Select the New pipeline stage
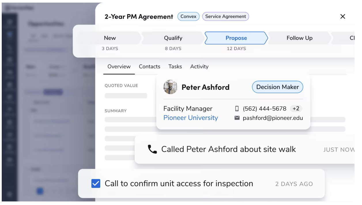The width and height of the screenshot is (362, 205). 110,38
